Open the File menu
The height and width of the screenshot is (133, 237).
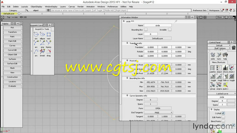tap(3, 7)
